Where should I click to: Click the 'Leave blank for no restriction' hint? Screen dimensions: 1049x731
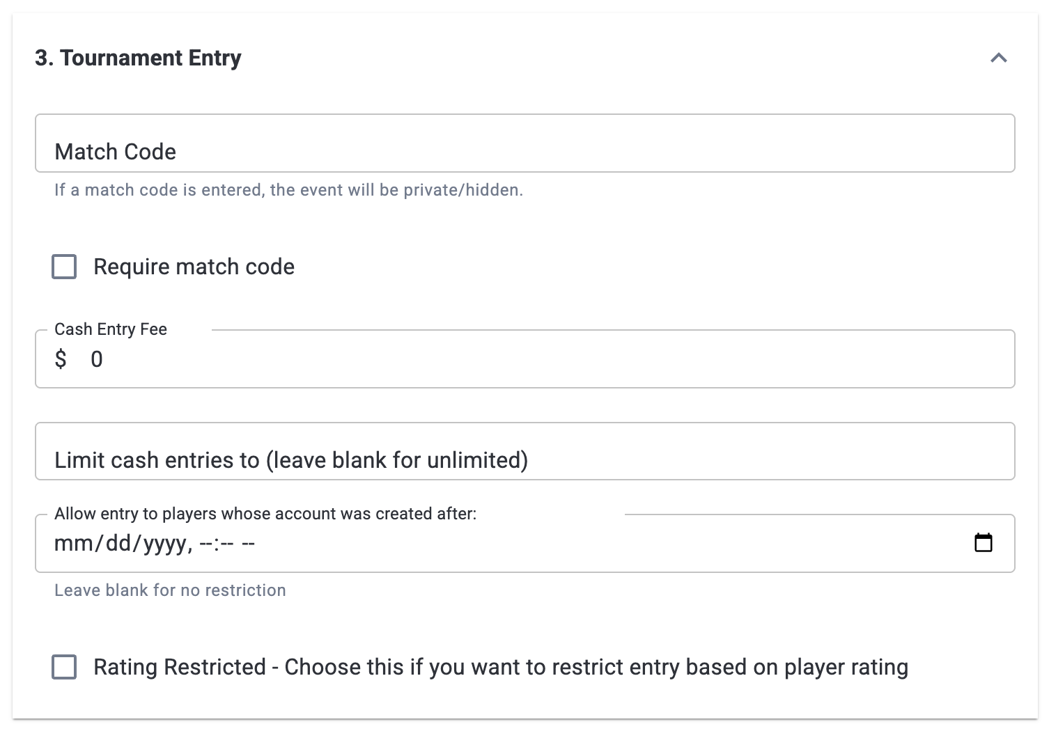[x=170, y=590]
